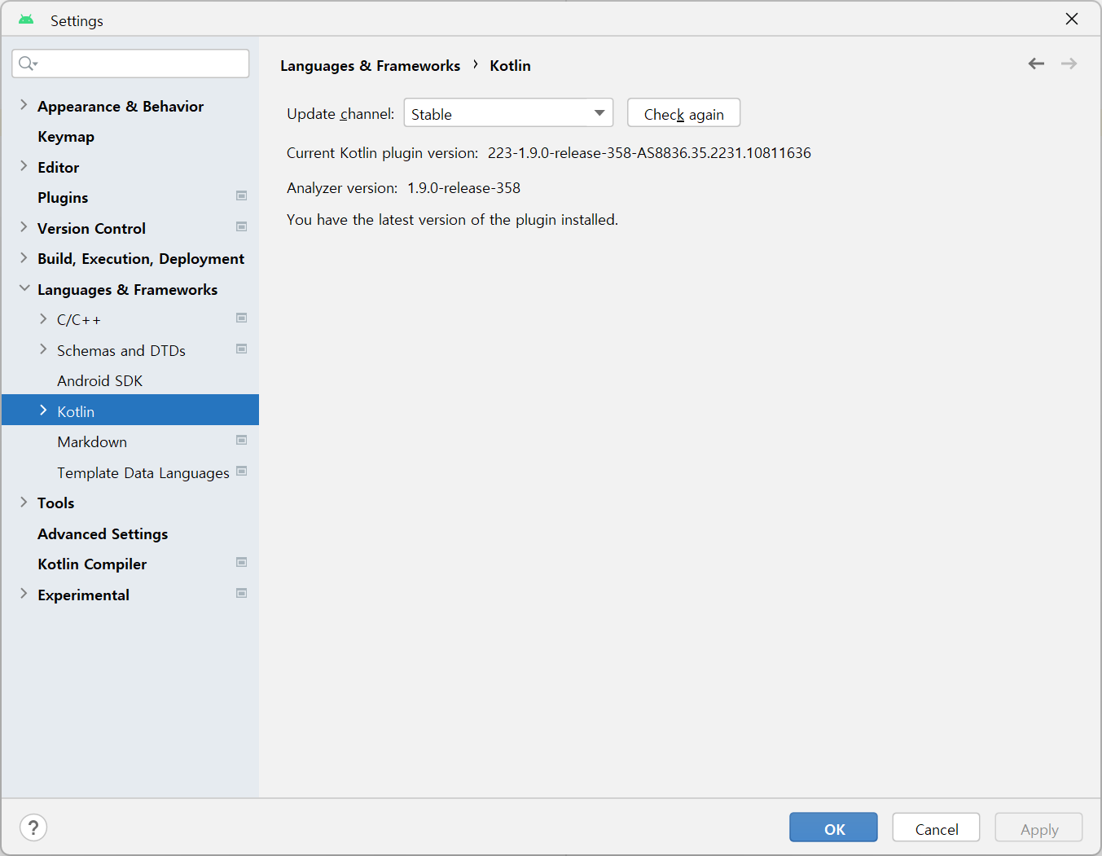This screenshot has height=856, width=1102.
Task: Select the Kotlin tree item
Action: coord(130,410)
